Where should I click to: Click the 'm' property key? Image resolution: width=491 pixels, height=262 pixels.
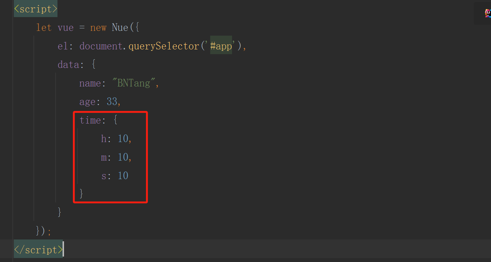pyautogui.click(x=104, y=157)
